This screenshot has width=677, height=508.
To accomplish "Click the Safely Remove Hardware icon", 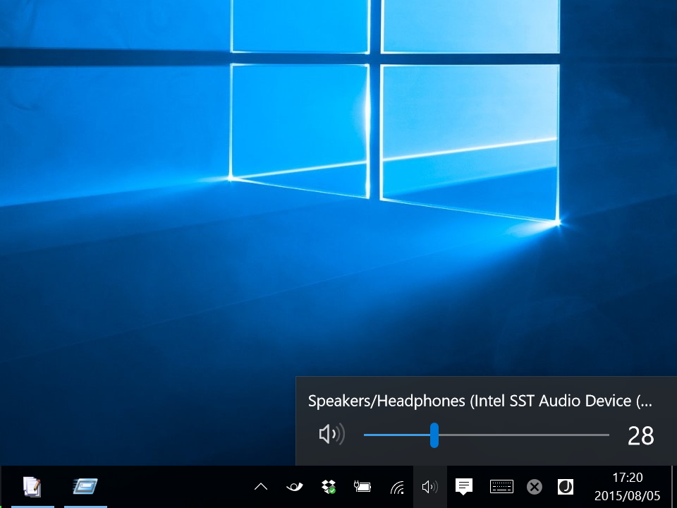I will click(534, 486).
